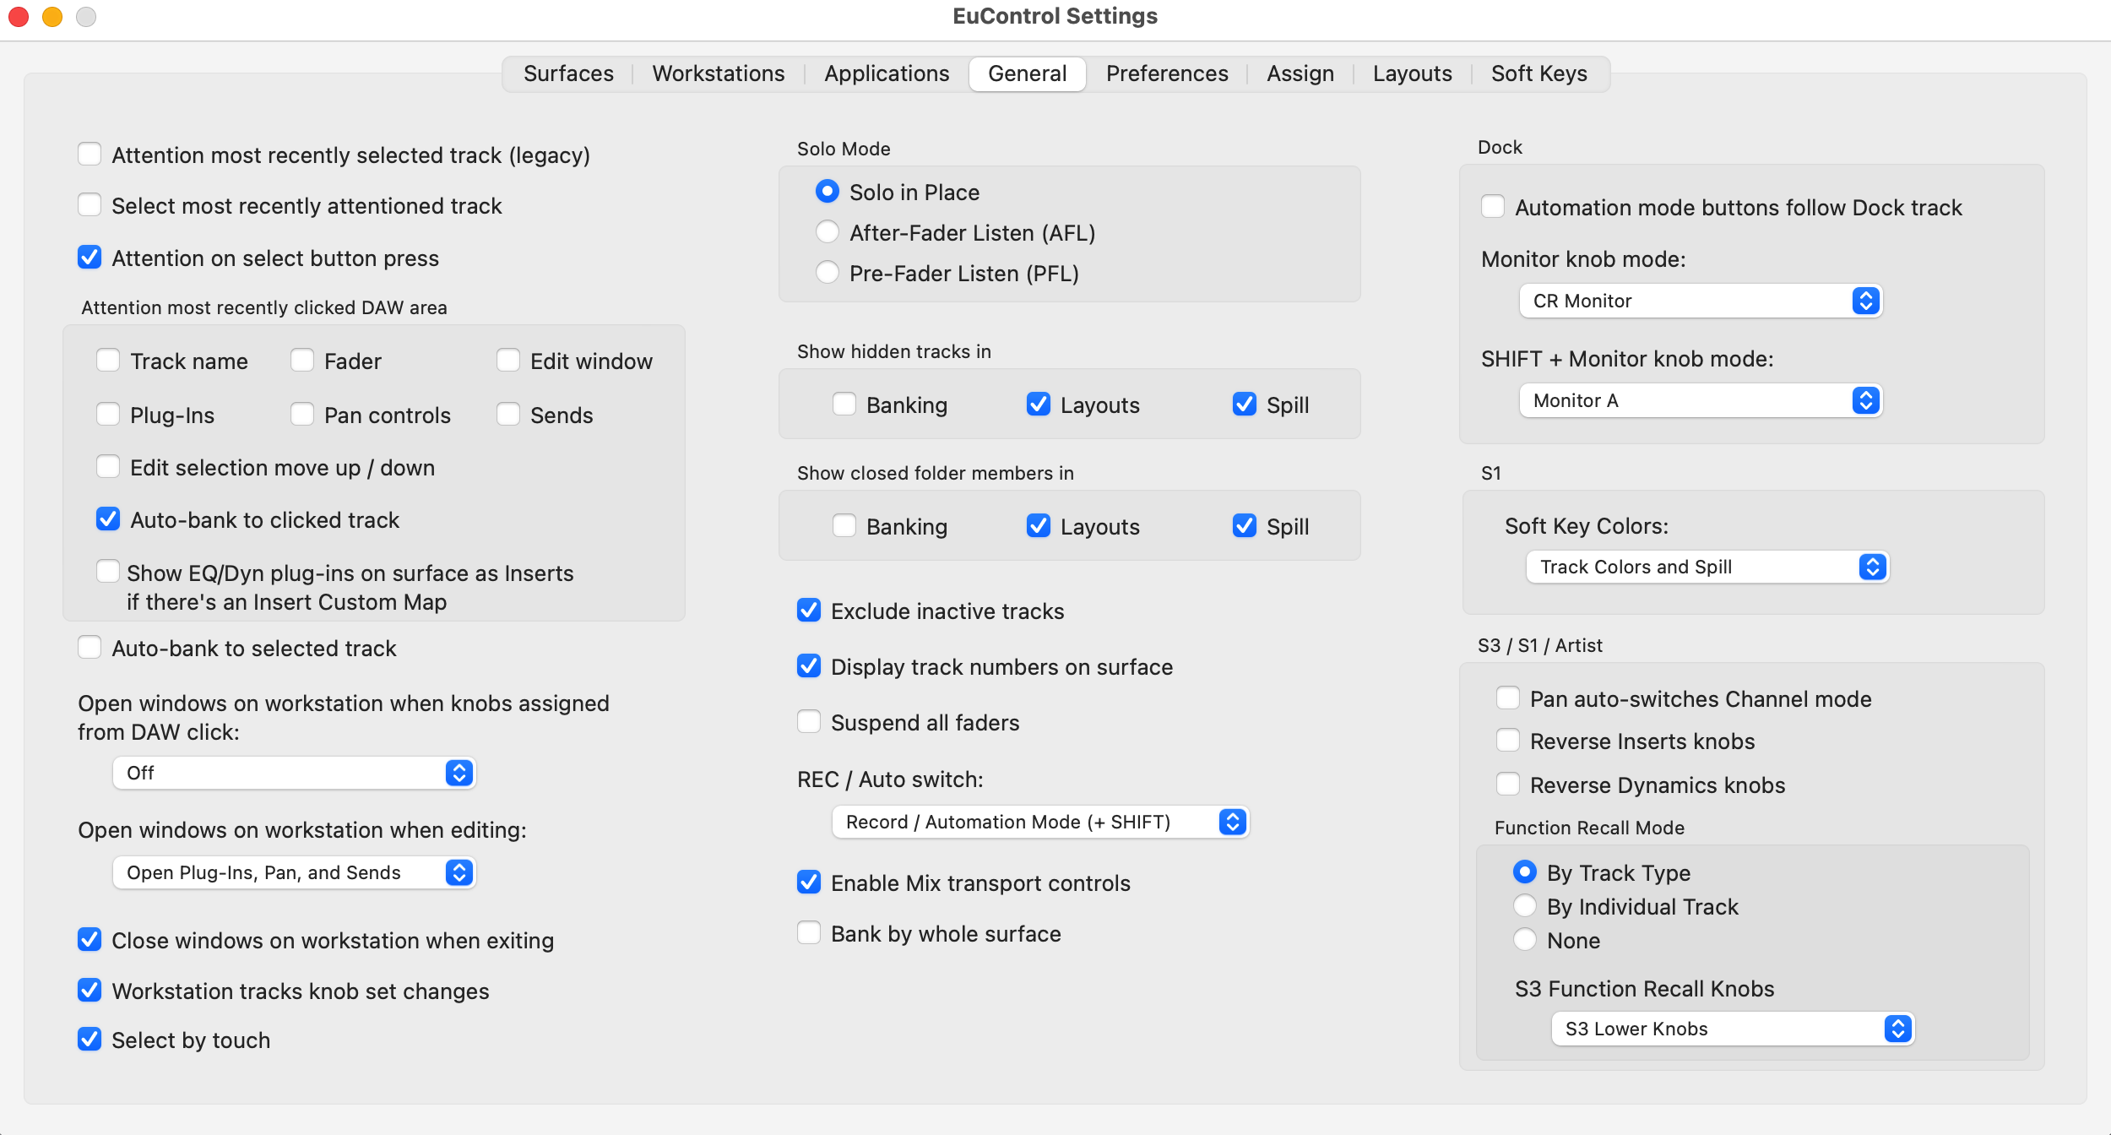Choose Pre-Fader Listen (PFL) option
Viewport: 2111px width, 1135px height.
[828, 273]
